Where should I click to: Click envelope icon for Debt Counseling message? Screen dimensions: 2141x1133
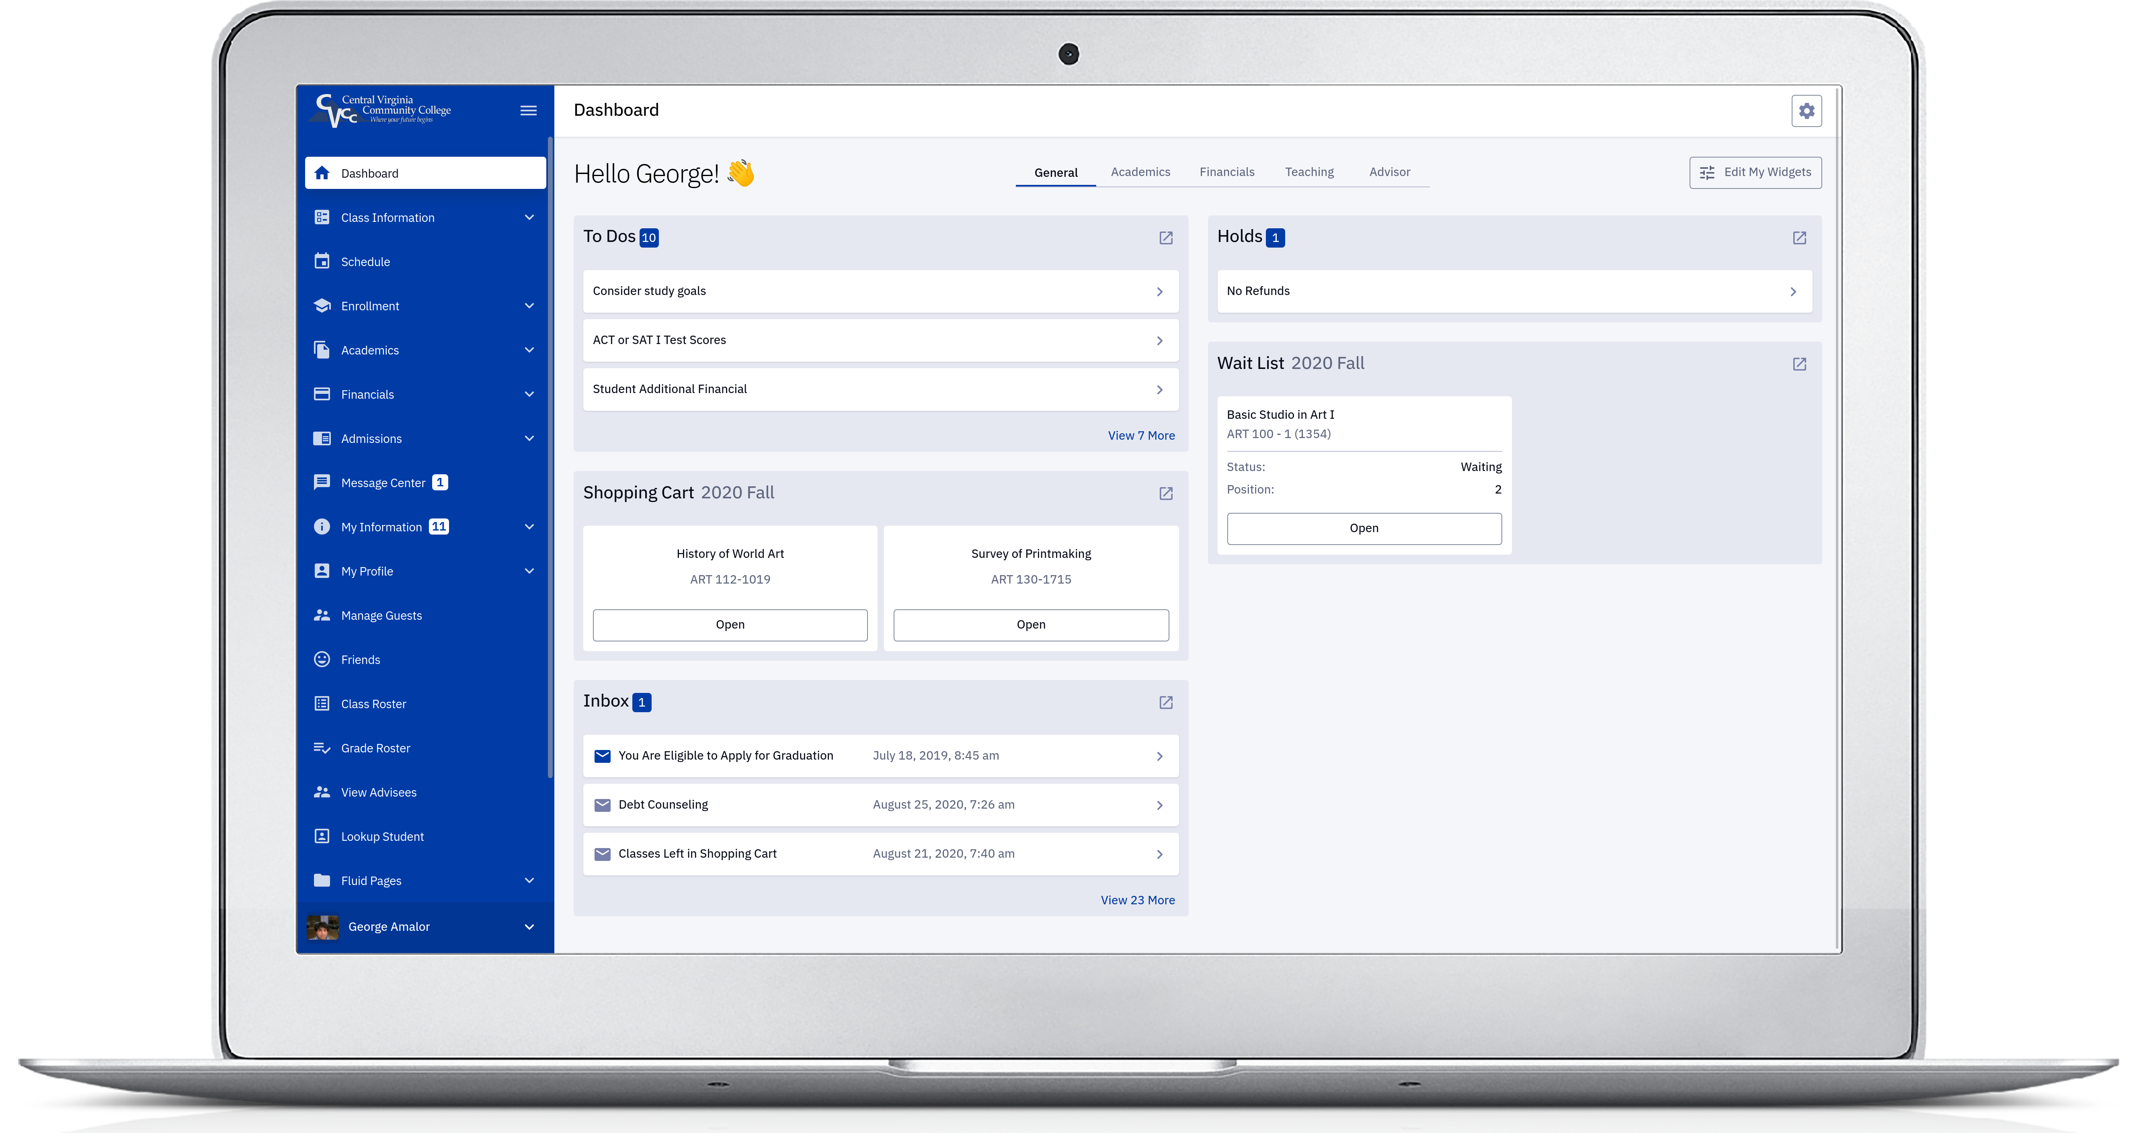(603, 805)
